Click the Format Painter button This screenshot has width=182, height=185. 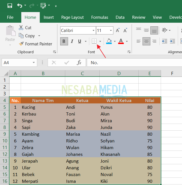tap(35, 44)
